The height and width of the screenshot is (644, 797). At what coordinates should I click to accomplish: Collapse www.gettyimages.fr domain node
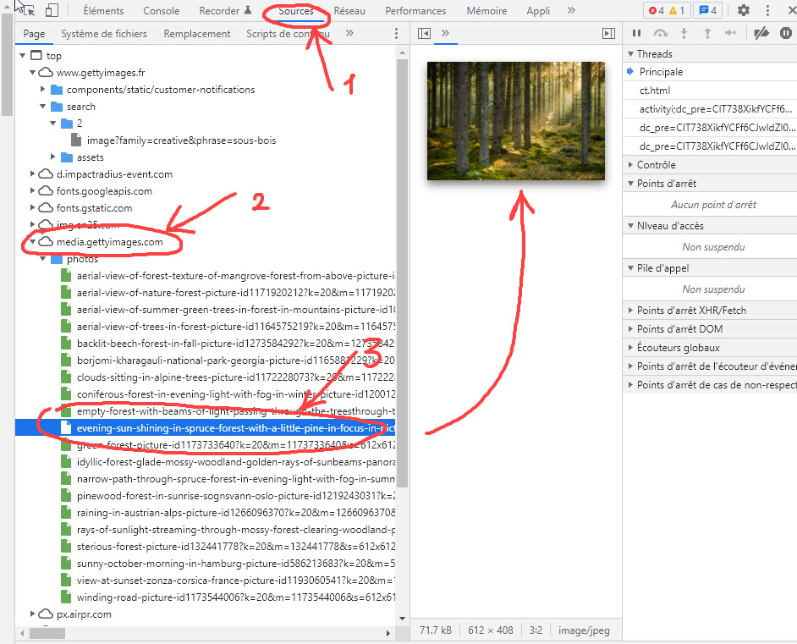(x=32, y=72)
